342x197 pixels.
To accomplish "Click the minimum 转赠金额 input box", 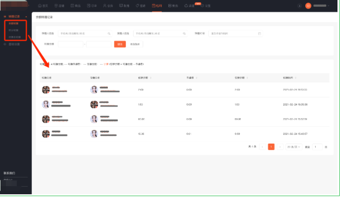I will pyautogui.click(x=71, y=44).
